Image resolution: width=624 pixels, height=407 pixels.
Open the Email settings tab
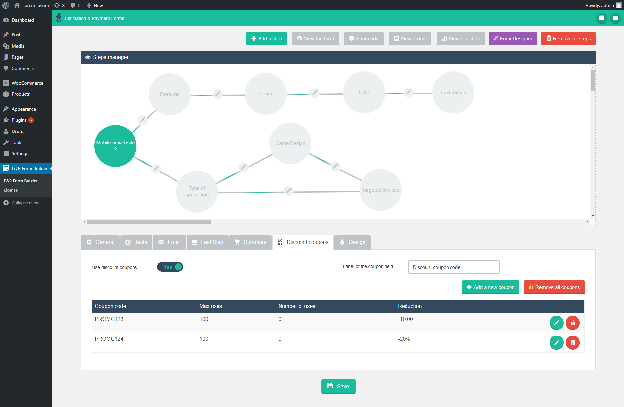click(169, 242)
